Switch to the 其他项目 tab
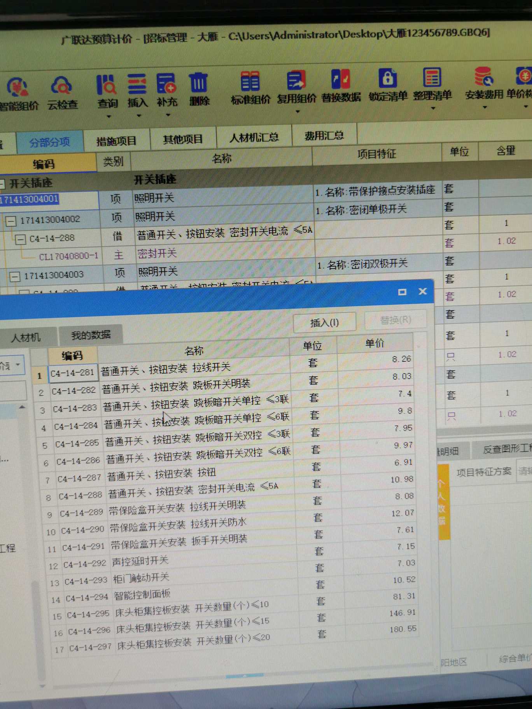Viewport: 532px width, 709px height. tap(183, 139)
